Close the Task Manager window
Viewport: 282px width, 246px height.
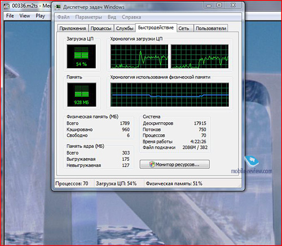[x=233, y=6]
